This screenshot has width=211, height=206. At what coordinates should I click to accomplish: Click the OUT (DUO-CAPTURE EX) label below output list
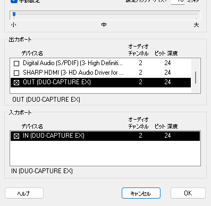click(46, 100)
